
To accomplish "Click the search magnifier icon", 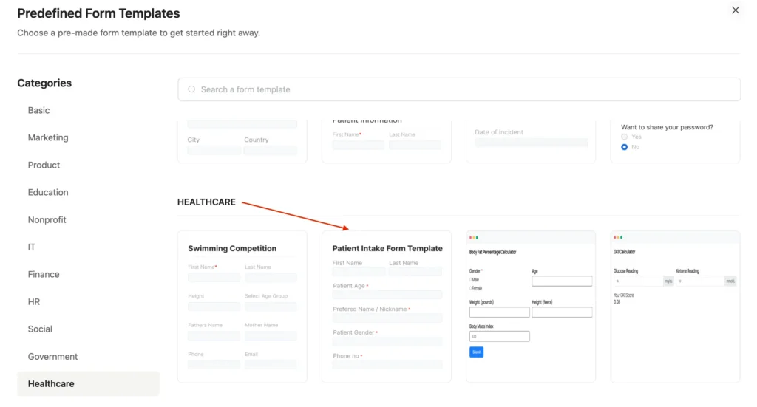I will (x=191, y=89).
